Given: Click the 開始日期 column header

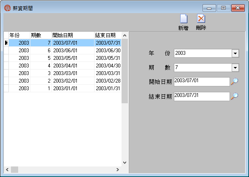Looking at the screenshot, I should (x=73, y=35).
